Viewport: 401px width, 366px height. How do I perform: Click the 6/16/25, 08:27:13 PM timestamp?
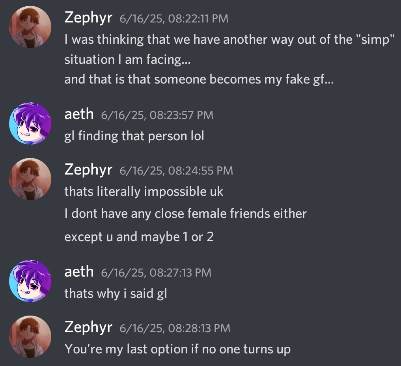[x=156, y=273]
